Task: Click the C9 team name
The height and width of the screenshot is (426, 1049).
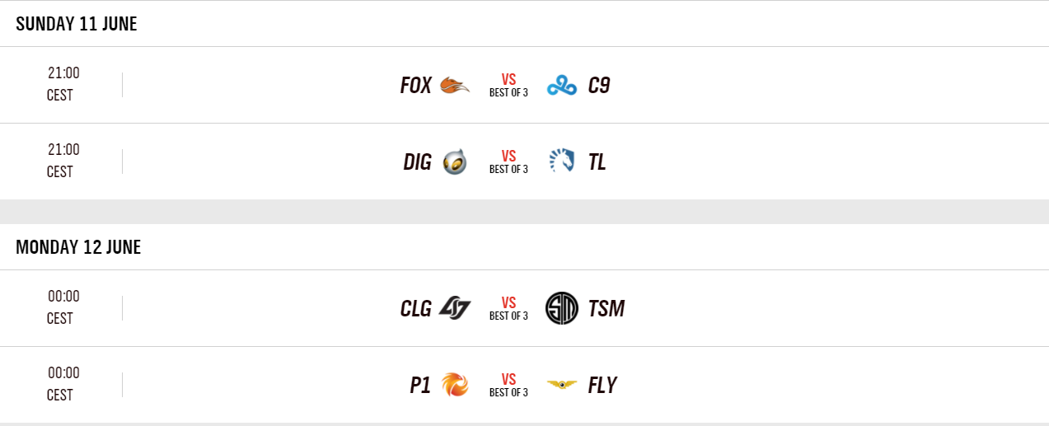Action: pos(599,86)
